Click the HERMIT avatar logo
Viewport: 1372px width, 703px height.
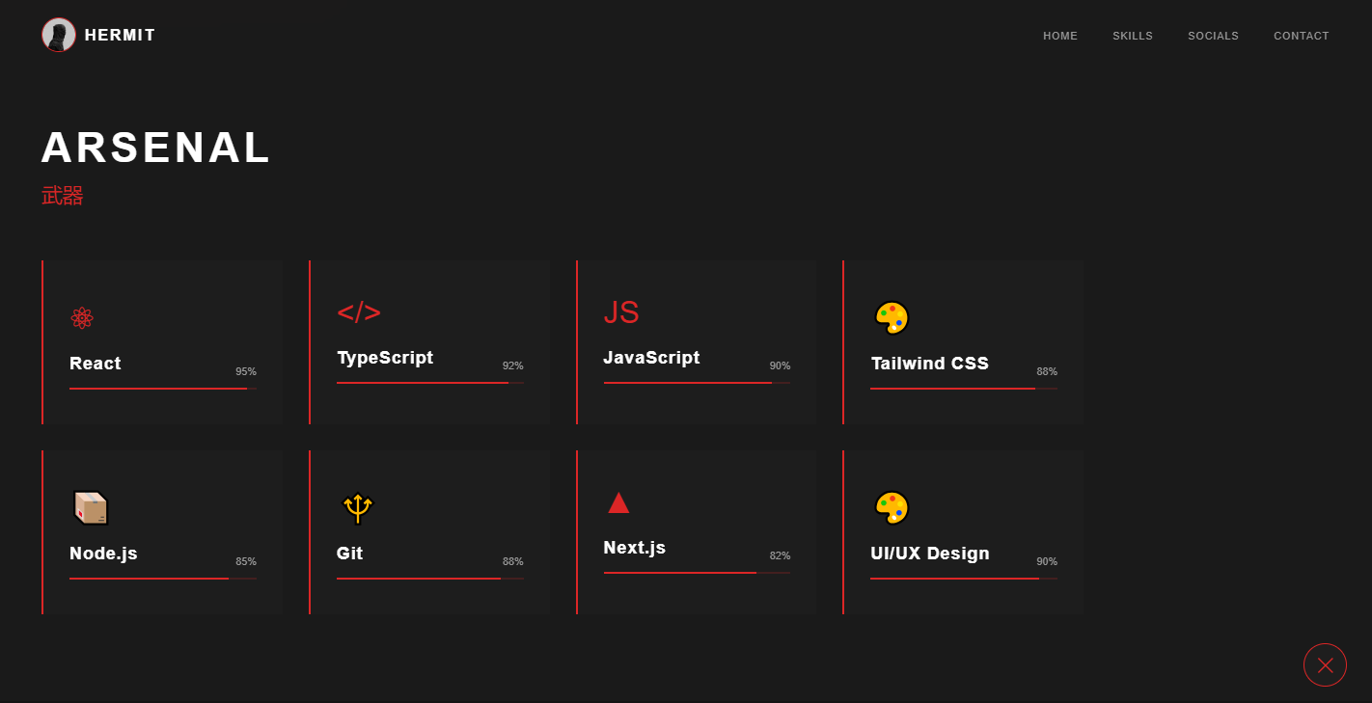[x=59, y=35]
